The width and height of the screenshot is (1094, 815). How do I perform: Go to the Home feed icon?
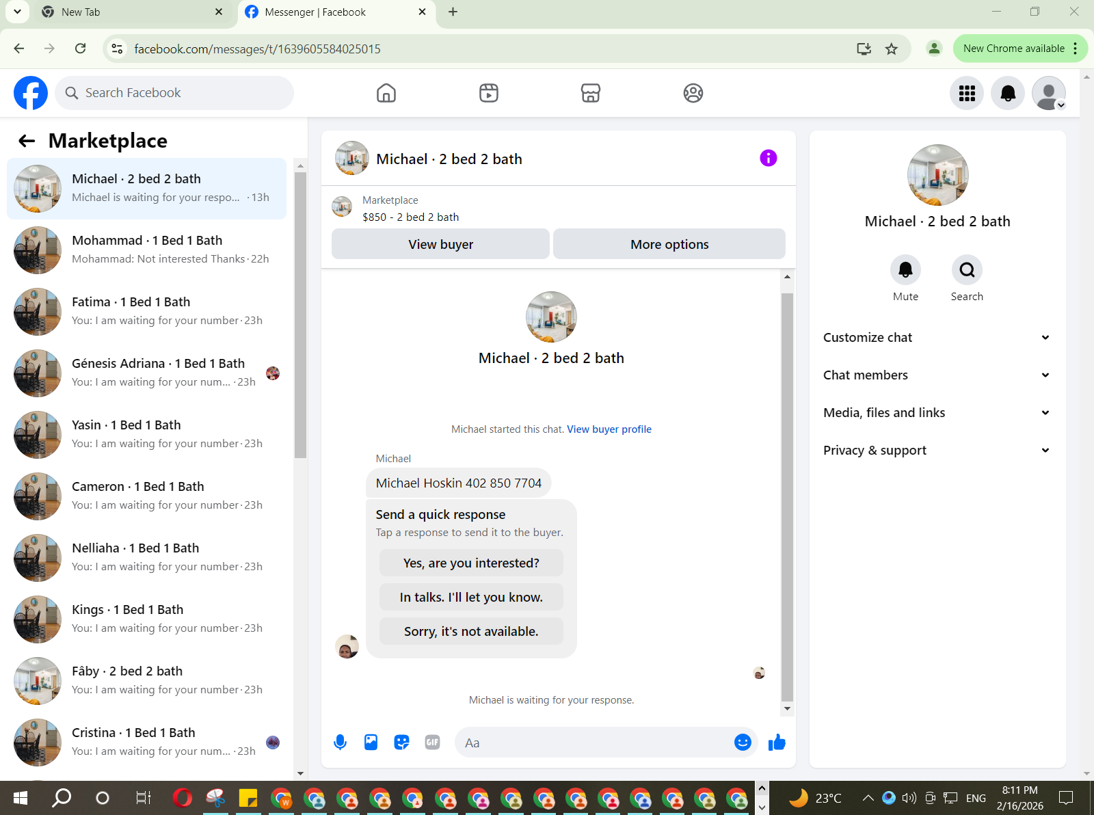pos(386,93)
